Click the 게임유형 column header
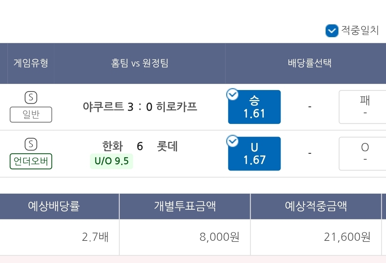Screen dimensions: 386x263 point(31,63)
